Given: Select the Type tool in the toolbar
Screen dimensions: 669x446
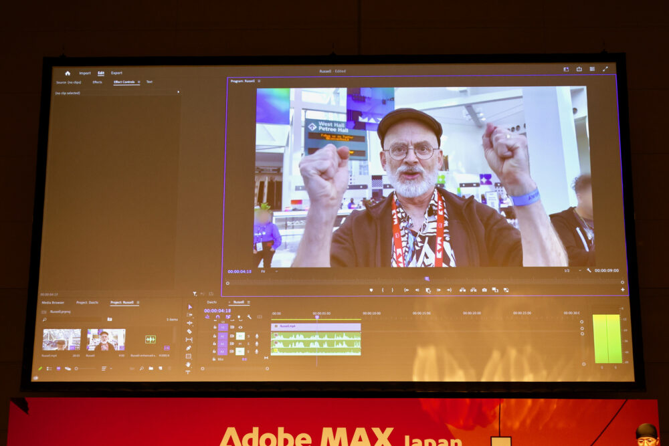Looking at the screenshot, I should [188, 372].
